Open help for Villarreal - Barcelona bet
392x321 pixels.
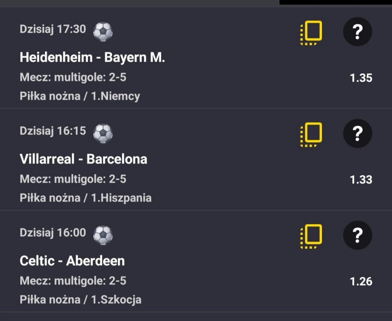[357, 134]
